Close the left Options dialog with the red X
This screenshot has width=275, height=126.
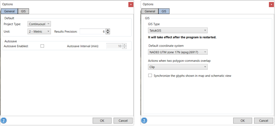pyautogui.click(x=131, y=4)
